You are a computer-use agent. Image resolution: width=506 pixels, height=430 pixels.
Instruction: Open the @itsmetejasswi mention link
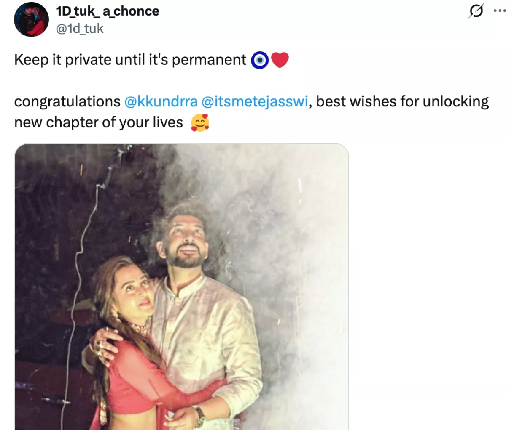255,102
